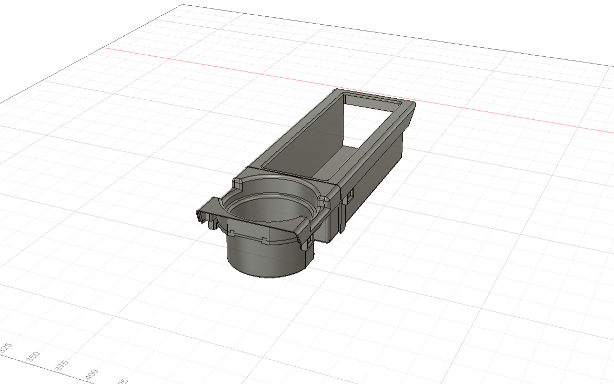The height and width of the screenshot is (384, 614).
Task: Click the grid label 400
Action: click(91, 375)
